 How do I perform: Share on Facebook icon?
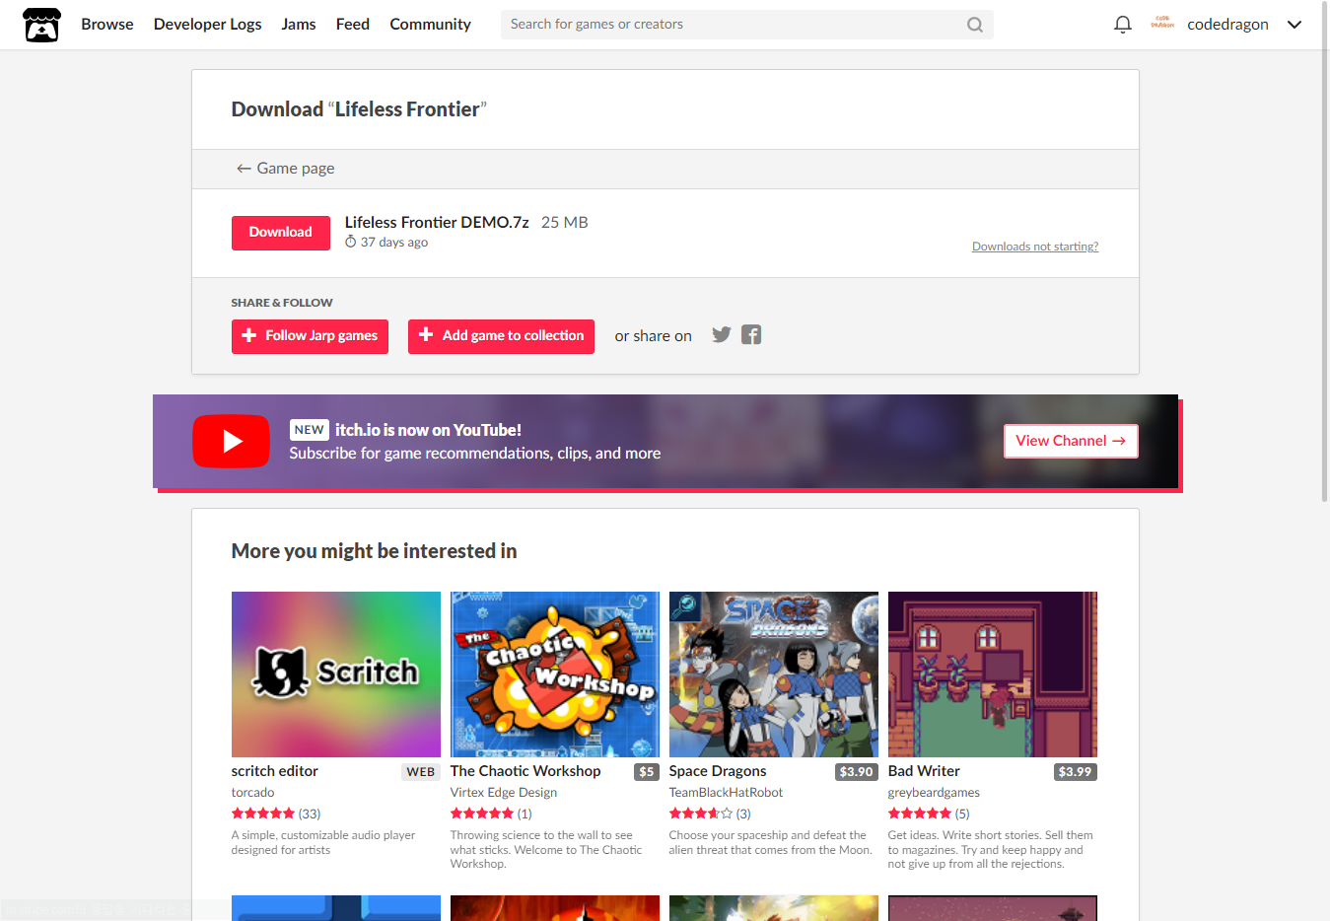(751, 335)
